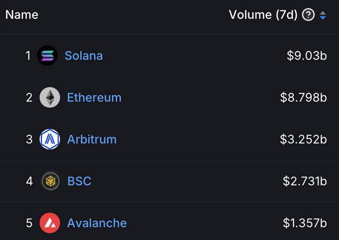Click rank number 1 in the table

pyautogui.click(x=28, y=56)
